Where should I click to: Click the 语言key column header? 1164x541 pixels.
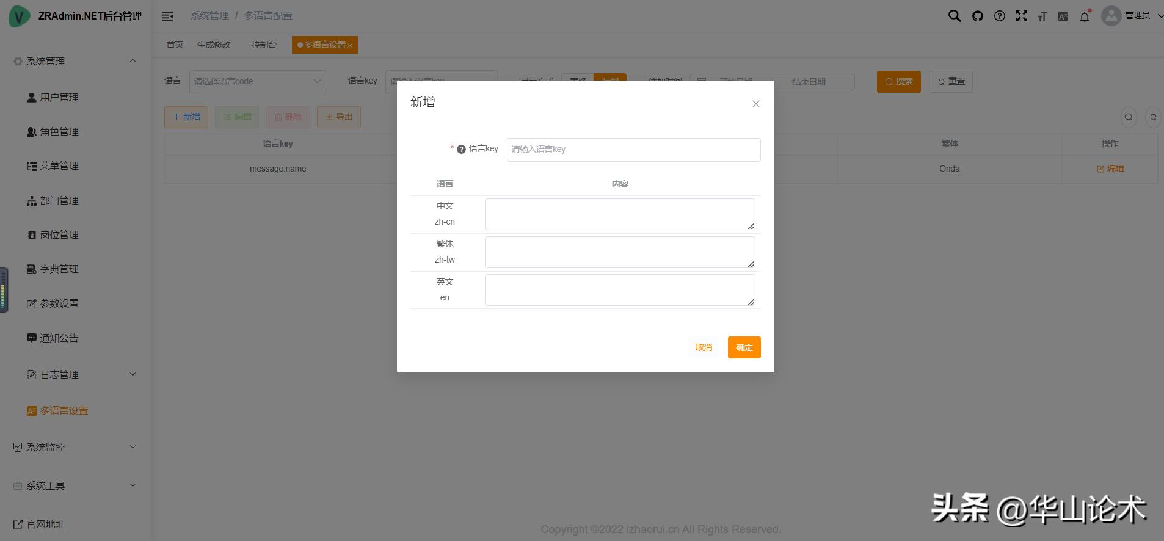pyautogui.click(x=278, y=143)
